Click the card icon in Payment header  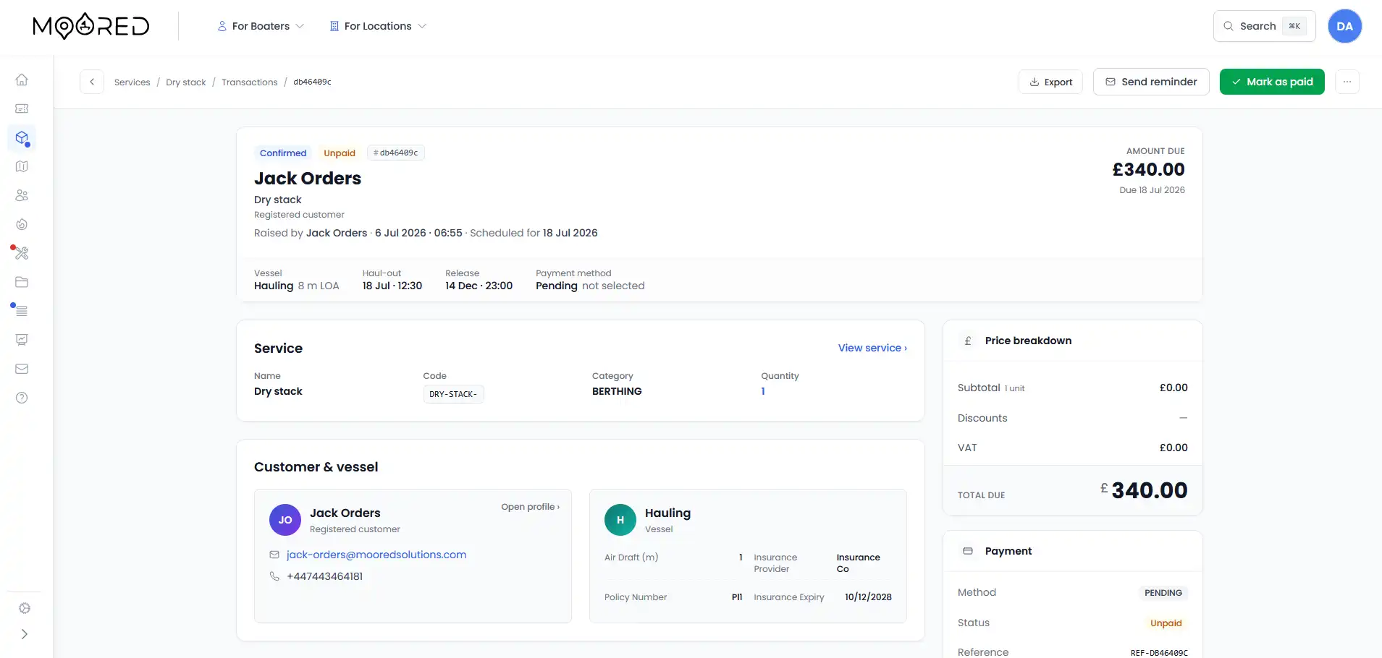(968, 551)
